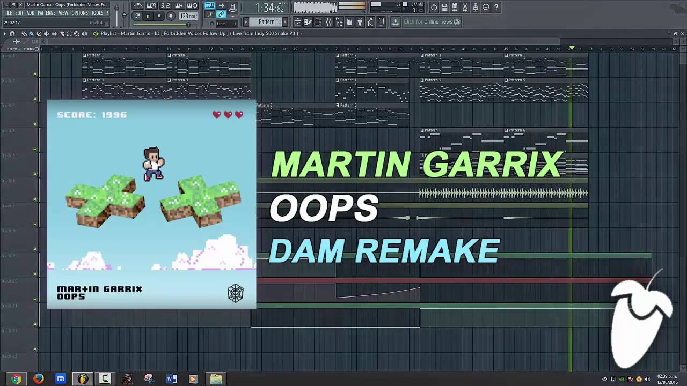Toggle wait for input before recording

pyautogui.click(x=151, y=6)
